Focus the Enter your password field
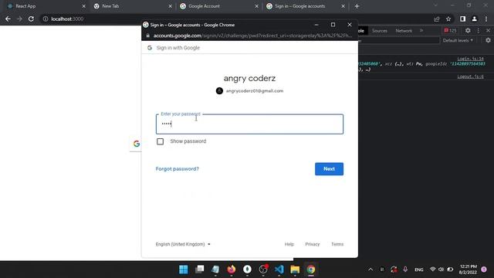 [249, 124]
